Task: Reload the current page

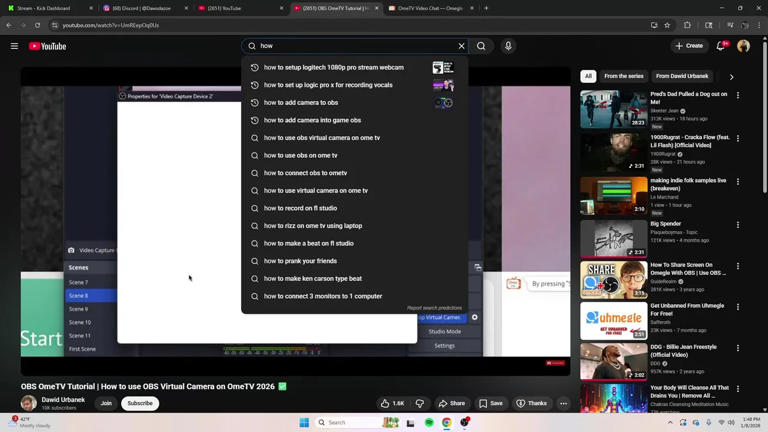Action: (x=37, y=25)
